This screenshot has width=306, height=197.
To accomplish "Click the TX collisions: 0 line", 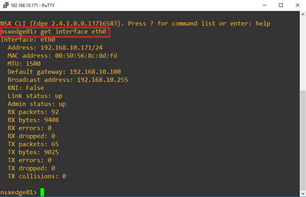I will pos(36,176).
